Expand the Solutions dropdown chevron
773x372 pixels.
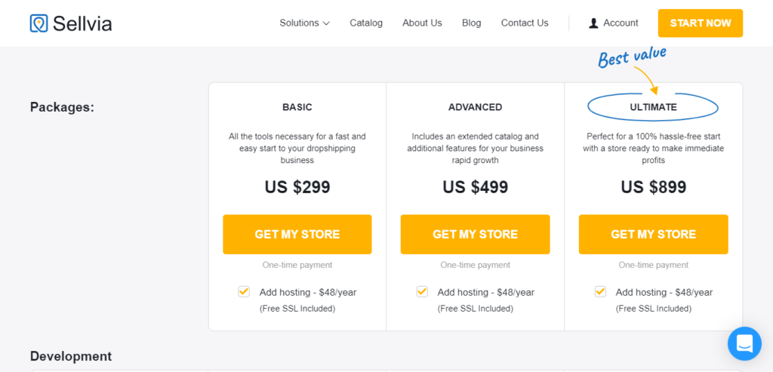coord(326,23)
